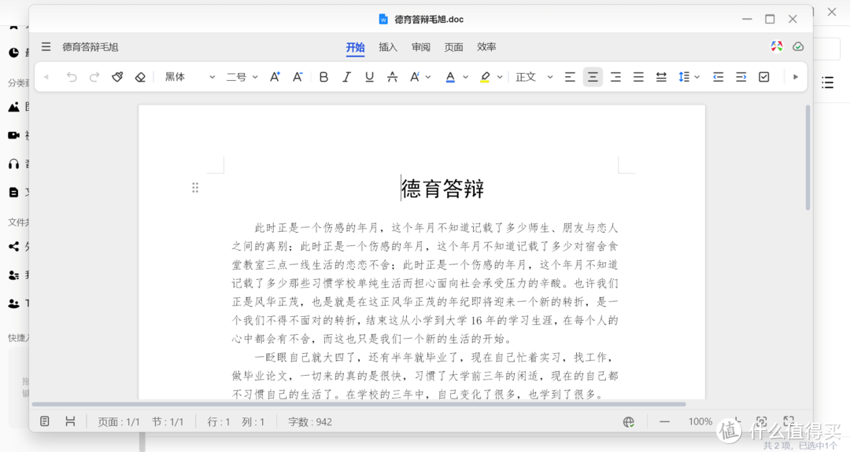Click the 100% zoom level
The image size is (850, 452).
700,421
